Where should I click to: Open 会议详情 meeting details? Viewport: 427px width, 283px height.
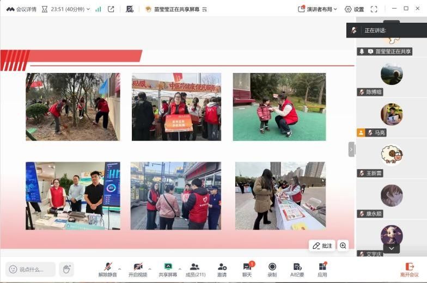coord(21,9)
